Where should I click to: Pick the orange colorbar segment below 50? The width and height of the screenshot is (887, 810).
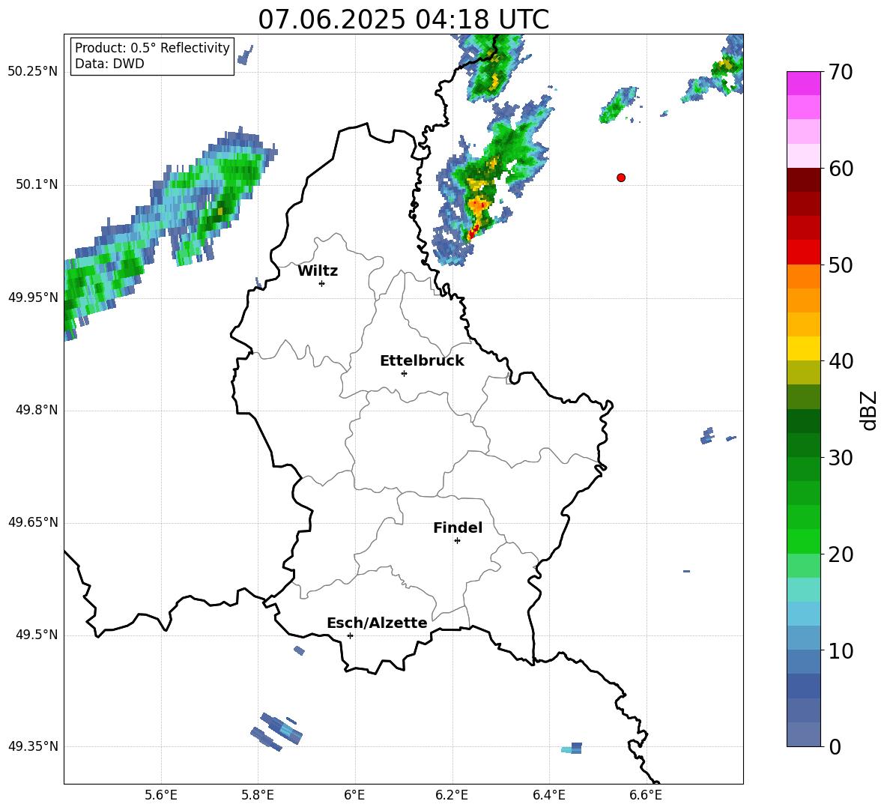(803, 276)
